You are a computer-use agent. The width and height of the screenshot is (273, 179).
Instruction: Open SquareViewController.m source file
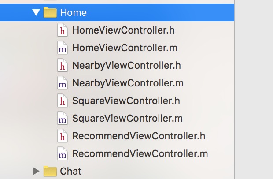point(127,119)
